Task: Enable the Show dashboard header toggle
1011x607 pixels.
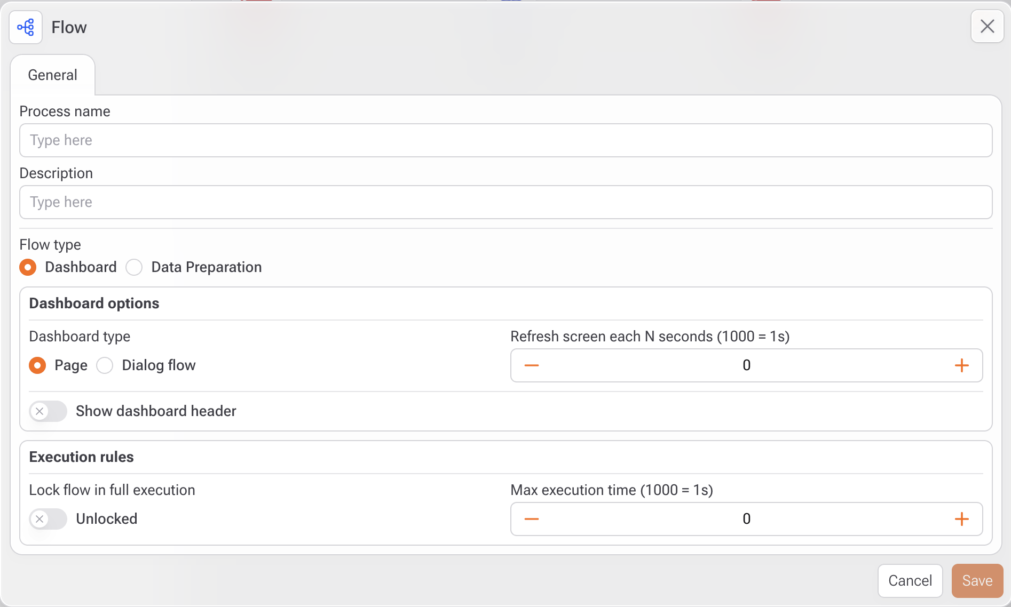Action: click(x=48, y=411)
